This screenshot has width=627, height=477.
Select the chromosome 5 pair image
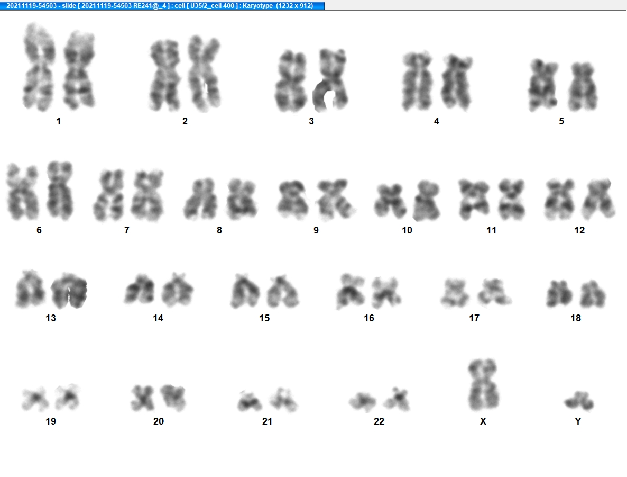point(562,85)
